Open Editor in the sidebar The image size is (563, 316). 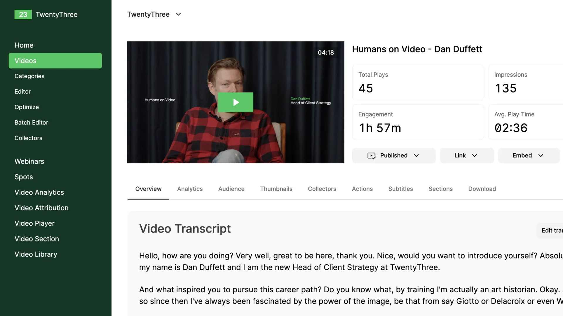[x=23, y=92]
